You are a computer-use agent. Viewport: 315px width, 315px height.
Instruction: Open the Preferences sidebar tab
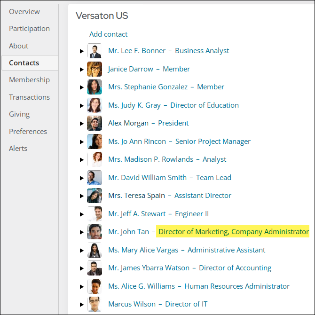(x=28, y=132)
